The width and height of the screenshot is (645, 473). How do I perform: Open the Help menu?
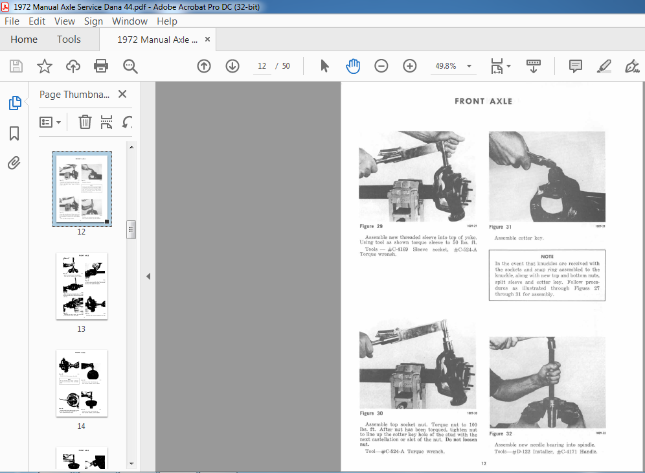[x=167, y=21]
